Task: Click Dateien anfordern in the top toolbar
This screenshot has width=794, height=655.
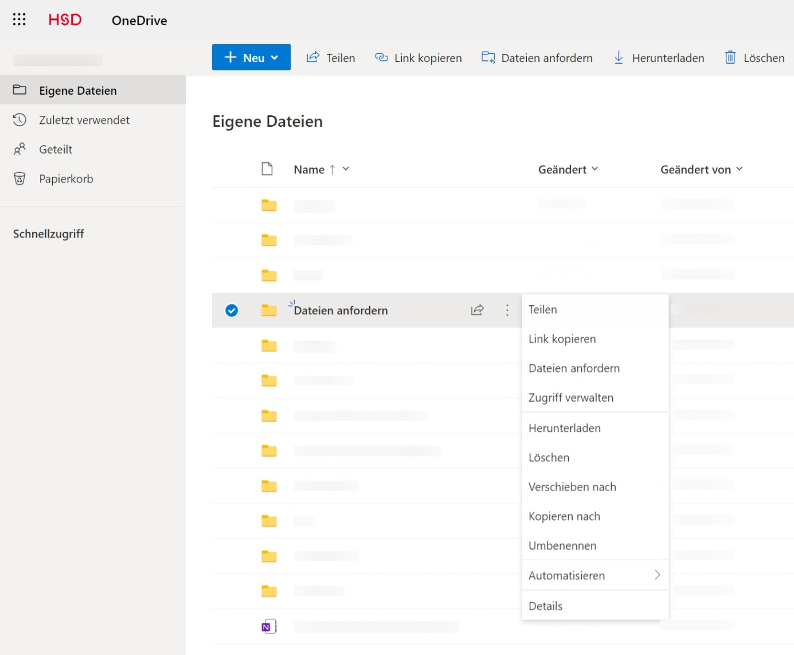Action: pos(537,58)
